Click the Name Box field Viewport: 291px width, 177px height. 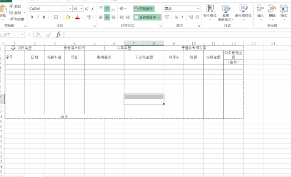click(10, 35)
